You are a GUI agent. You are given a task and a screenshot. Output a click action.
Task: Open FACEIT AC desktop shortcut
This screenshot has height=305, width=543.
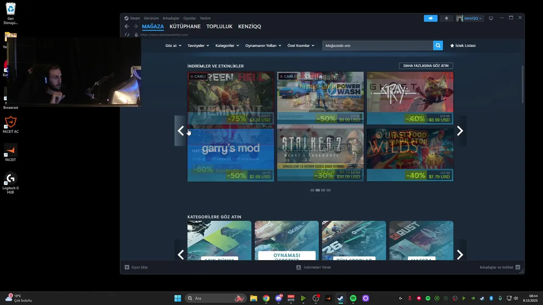11,124
